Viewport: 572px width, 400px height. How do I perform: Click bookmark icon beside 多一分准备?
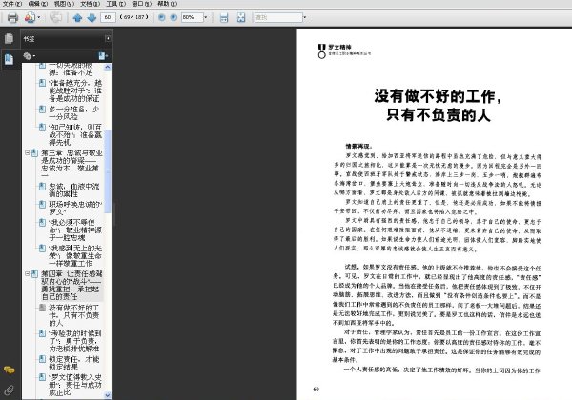[x=42, y=109]
